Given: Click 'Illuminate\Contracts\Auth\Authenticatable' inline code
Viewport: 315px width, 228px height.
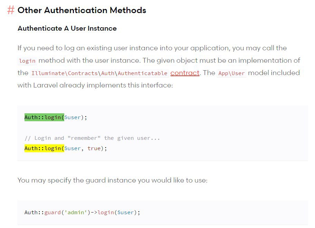Looking at the screenshot, I should pos(99,73).
